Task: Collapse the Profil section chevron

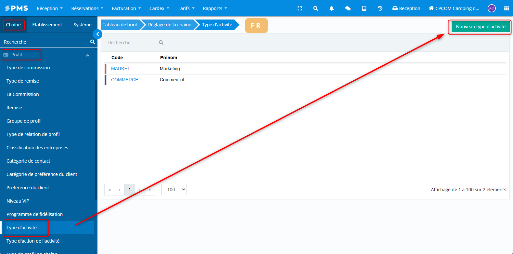Action: [87, 56]
